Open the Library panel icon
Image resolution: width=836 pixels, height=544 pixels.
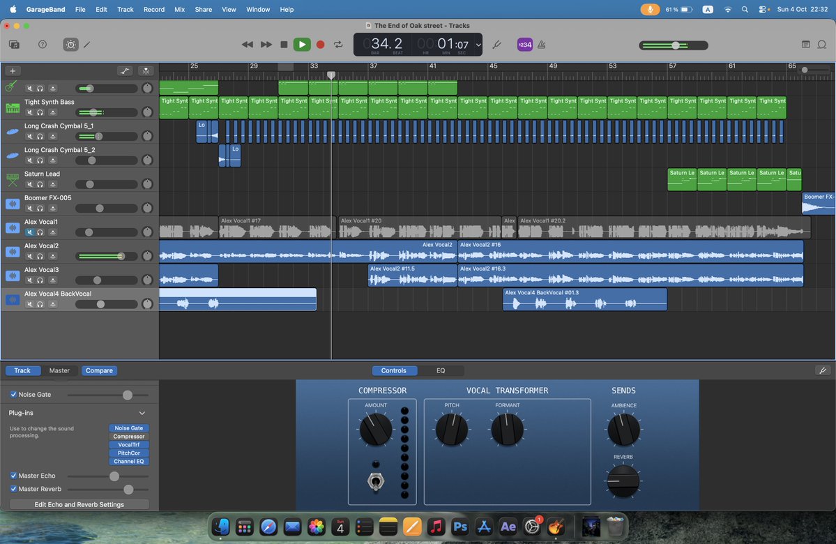[x=15, y=45]
